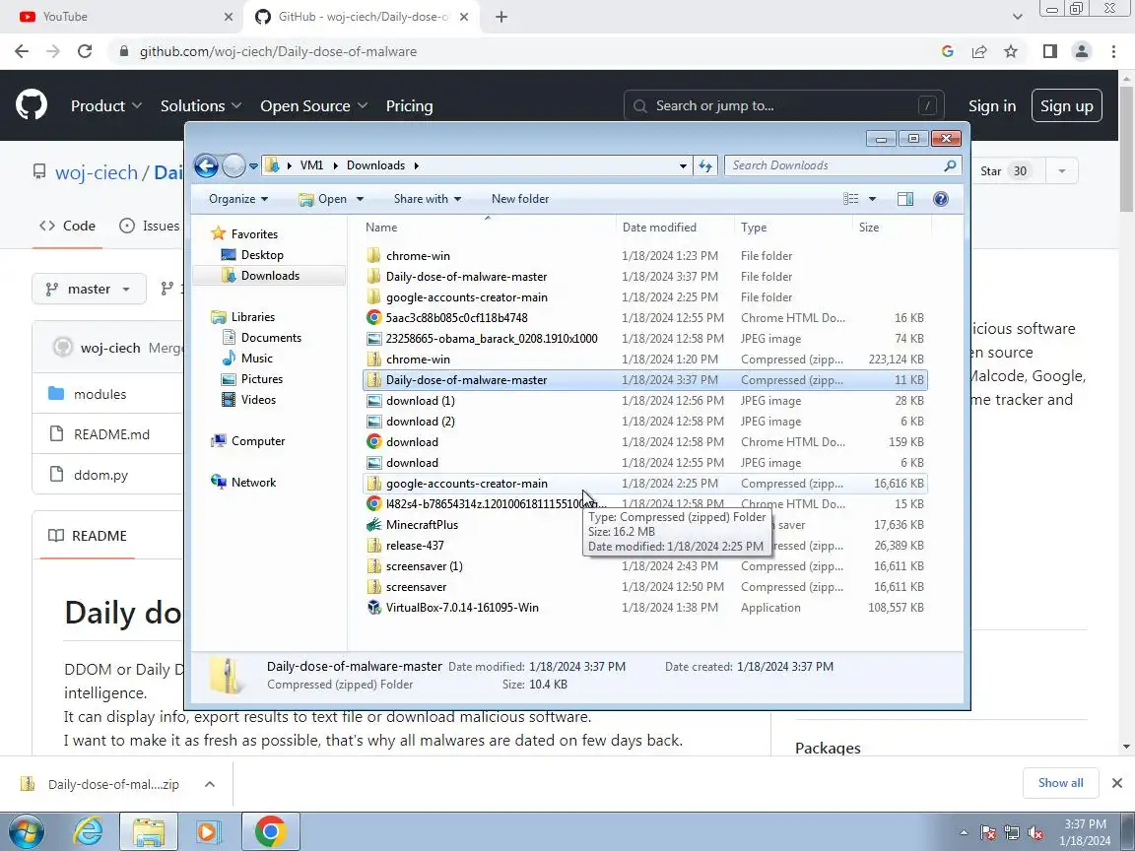Expand the view options dropdown arrow

point(872,199)
